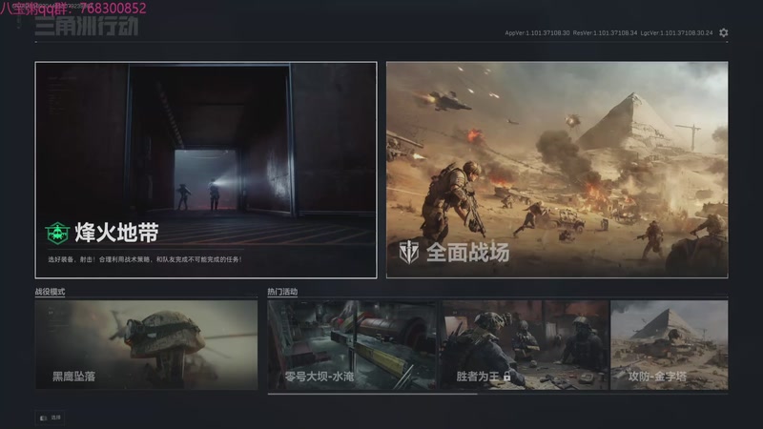Click the 烽火地带 title text
Image resolution: width=763 pixels, height=429 pixels.
[x=116, y=233]
